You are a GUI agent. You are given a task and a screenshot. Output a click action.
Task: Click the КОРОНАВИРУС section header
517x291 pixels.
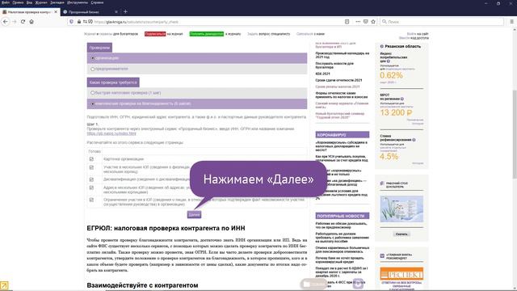(x=343, y=135)
